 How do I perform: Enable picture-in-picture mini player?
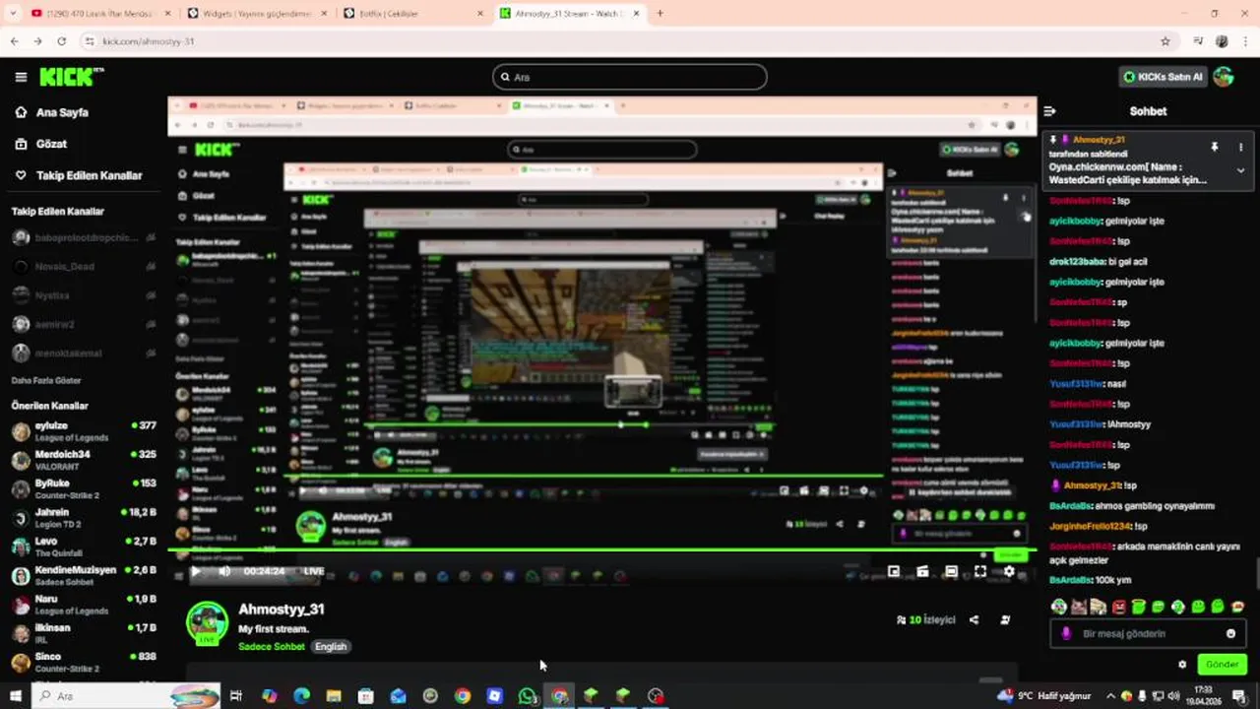(893, 571)
